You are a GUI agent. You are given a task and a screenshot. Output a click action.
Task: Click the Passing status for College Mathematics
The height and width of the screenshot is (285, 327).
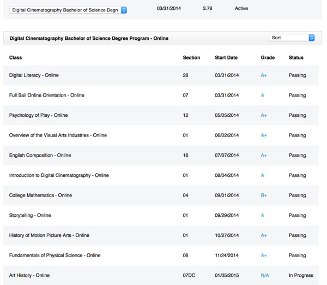pos(298,195)
